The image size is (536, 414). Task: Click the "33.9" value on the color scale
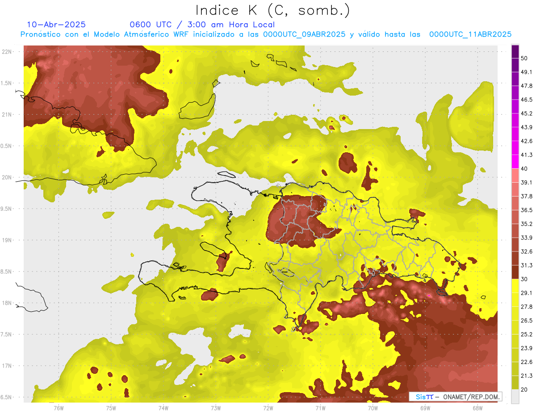(527, 238)
